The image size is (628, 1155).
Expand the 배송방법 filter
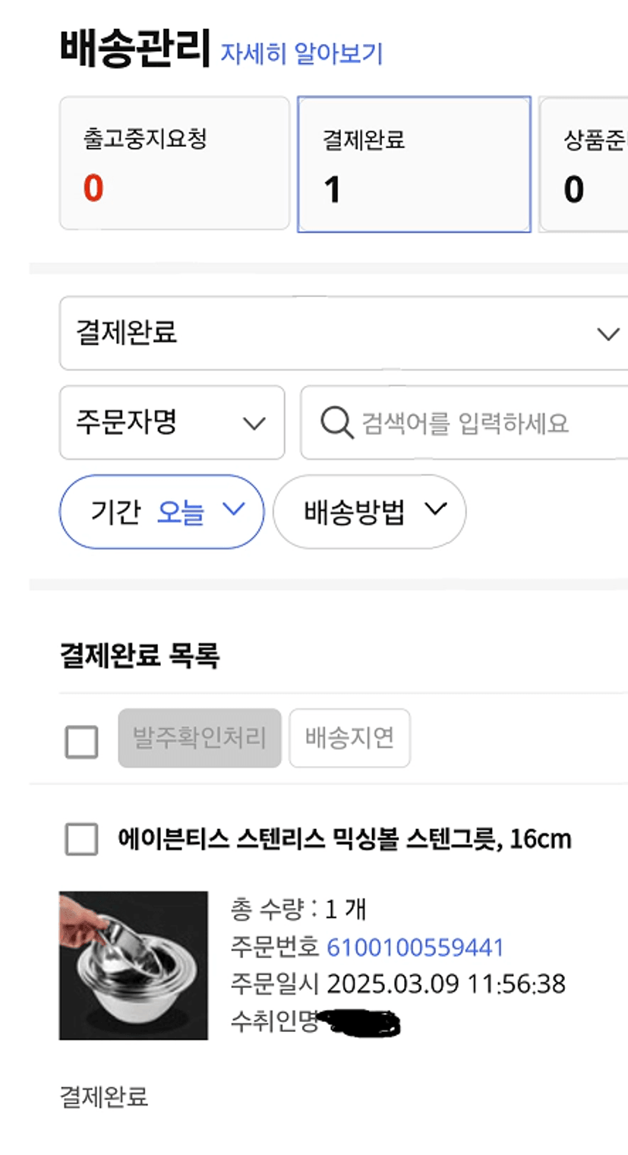click(x=369, y=511)
